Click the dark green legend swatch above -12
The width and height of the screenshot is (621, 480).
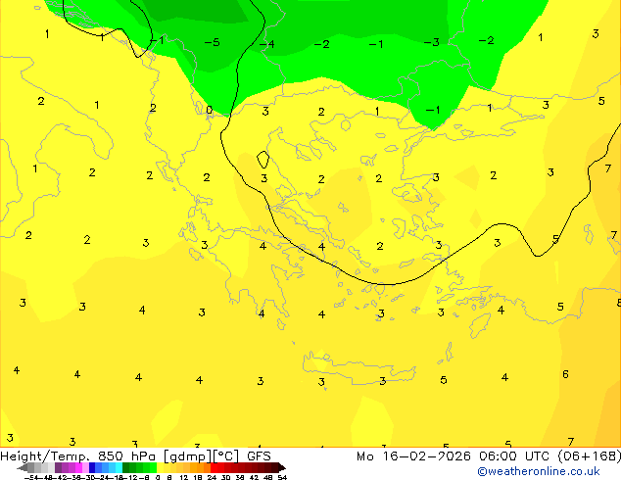click(125, 467)
